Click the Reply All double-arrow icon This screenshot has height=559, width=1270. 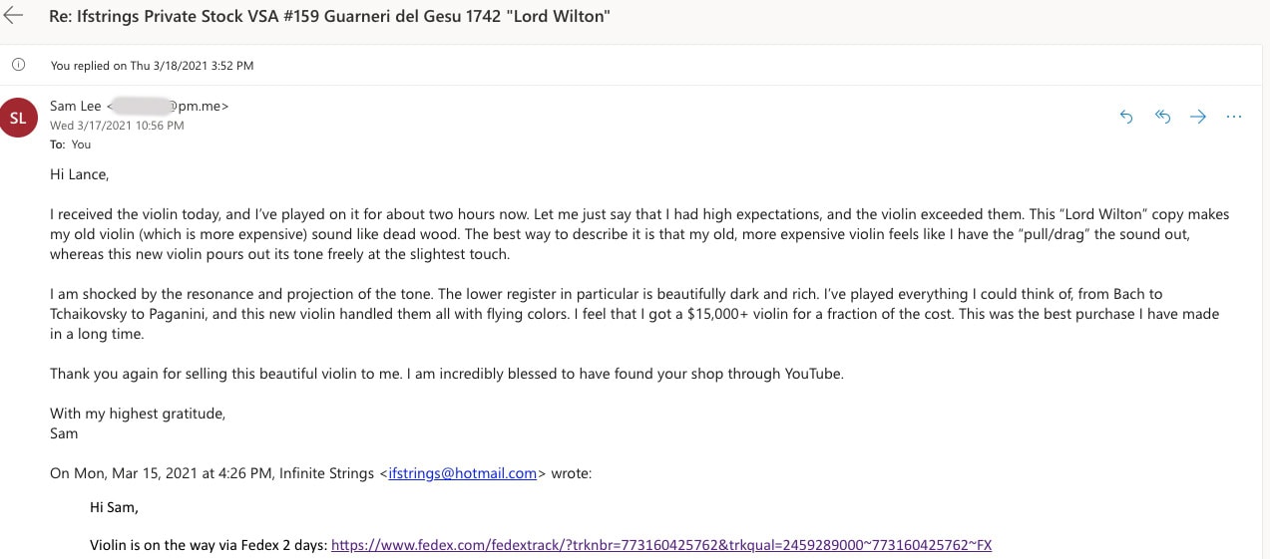coord(1162,117)
